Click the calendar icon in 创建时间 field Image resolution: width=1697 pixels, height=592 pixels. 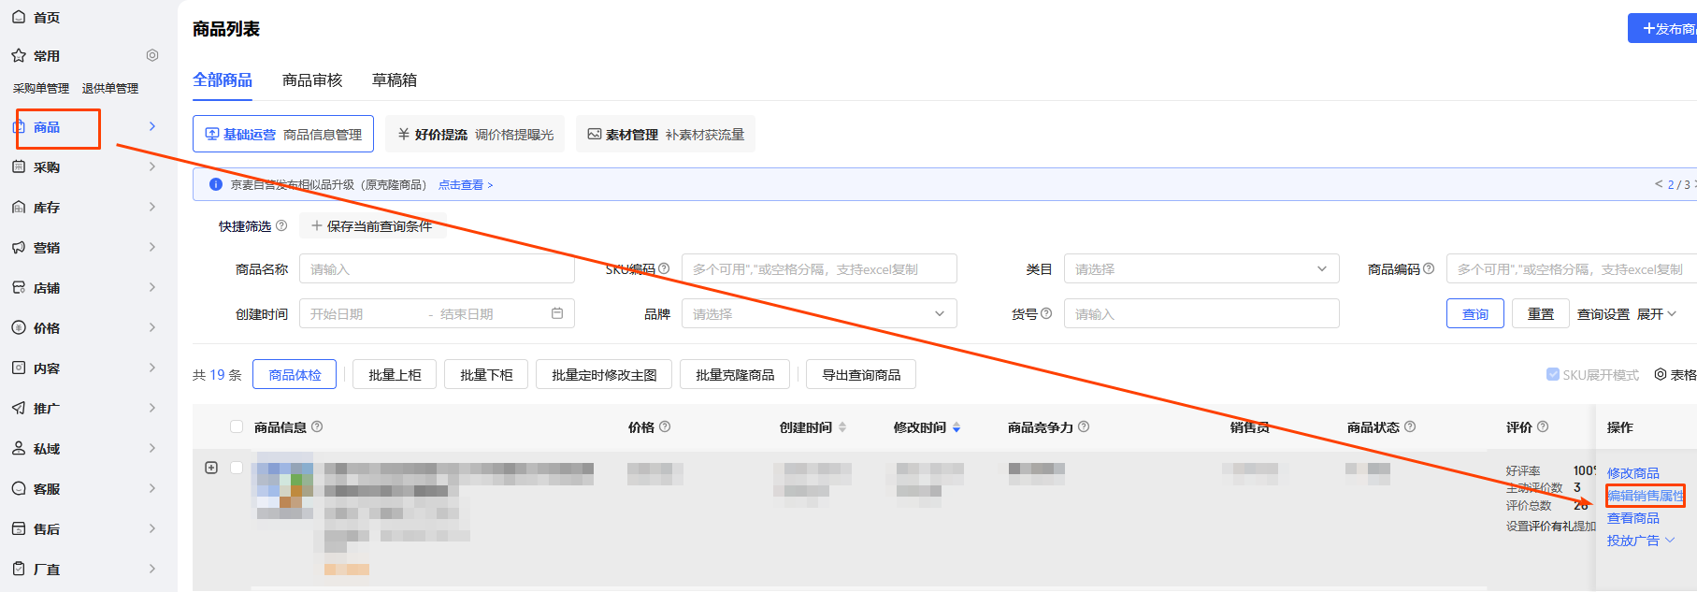[557, 313]
